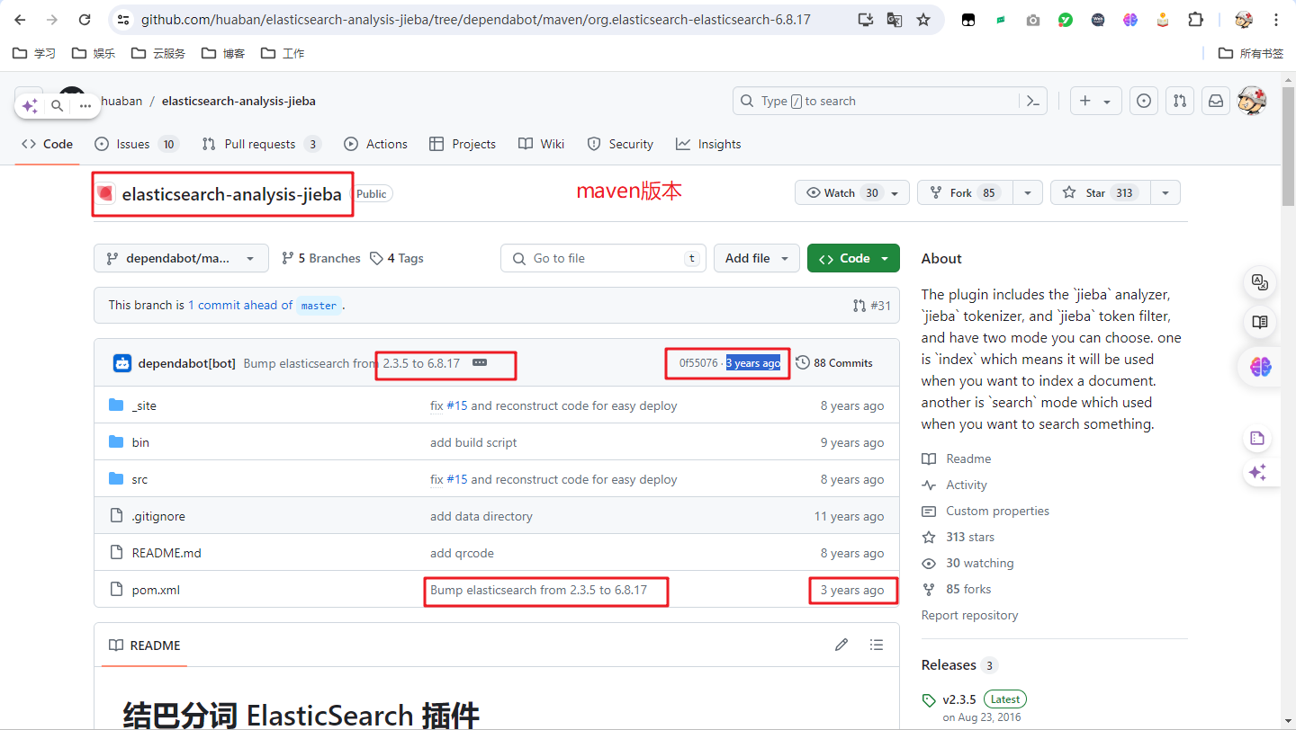The height and width of the screenshot is (730, 1296).
Task: Click the pencil icon to edit README
Action: [841, 645]
